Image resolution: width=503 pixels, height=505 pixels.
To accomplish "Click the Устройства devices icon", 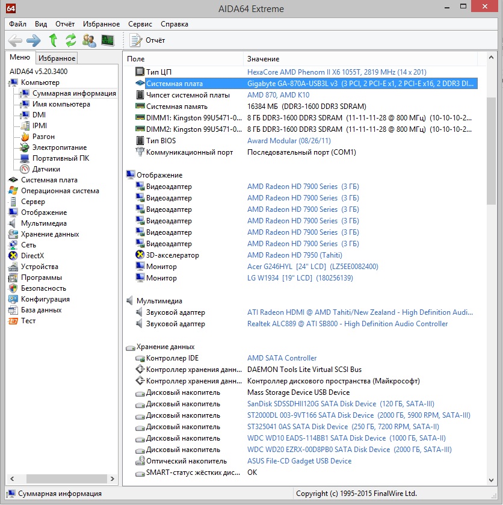I will pyautogui.click(x=13, y=267).
